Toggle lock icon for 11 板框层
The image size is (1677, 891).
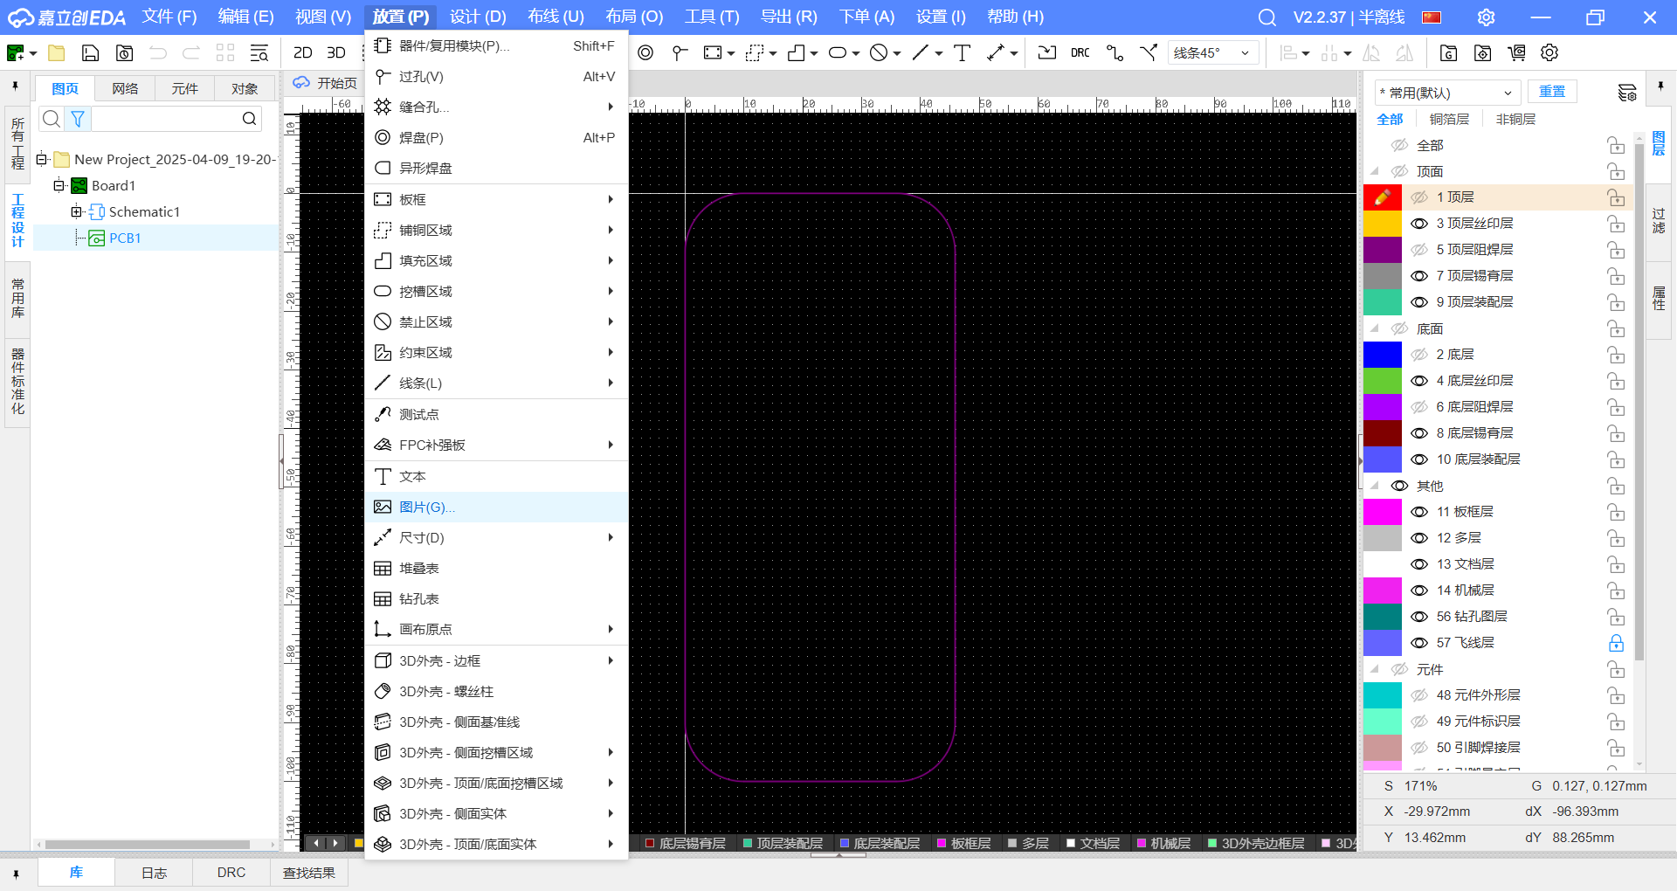coord(1616,512)
